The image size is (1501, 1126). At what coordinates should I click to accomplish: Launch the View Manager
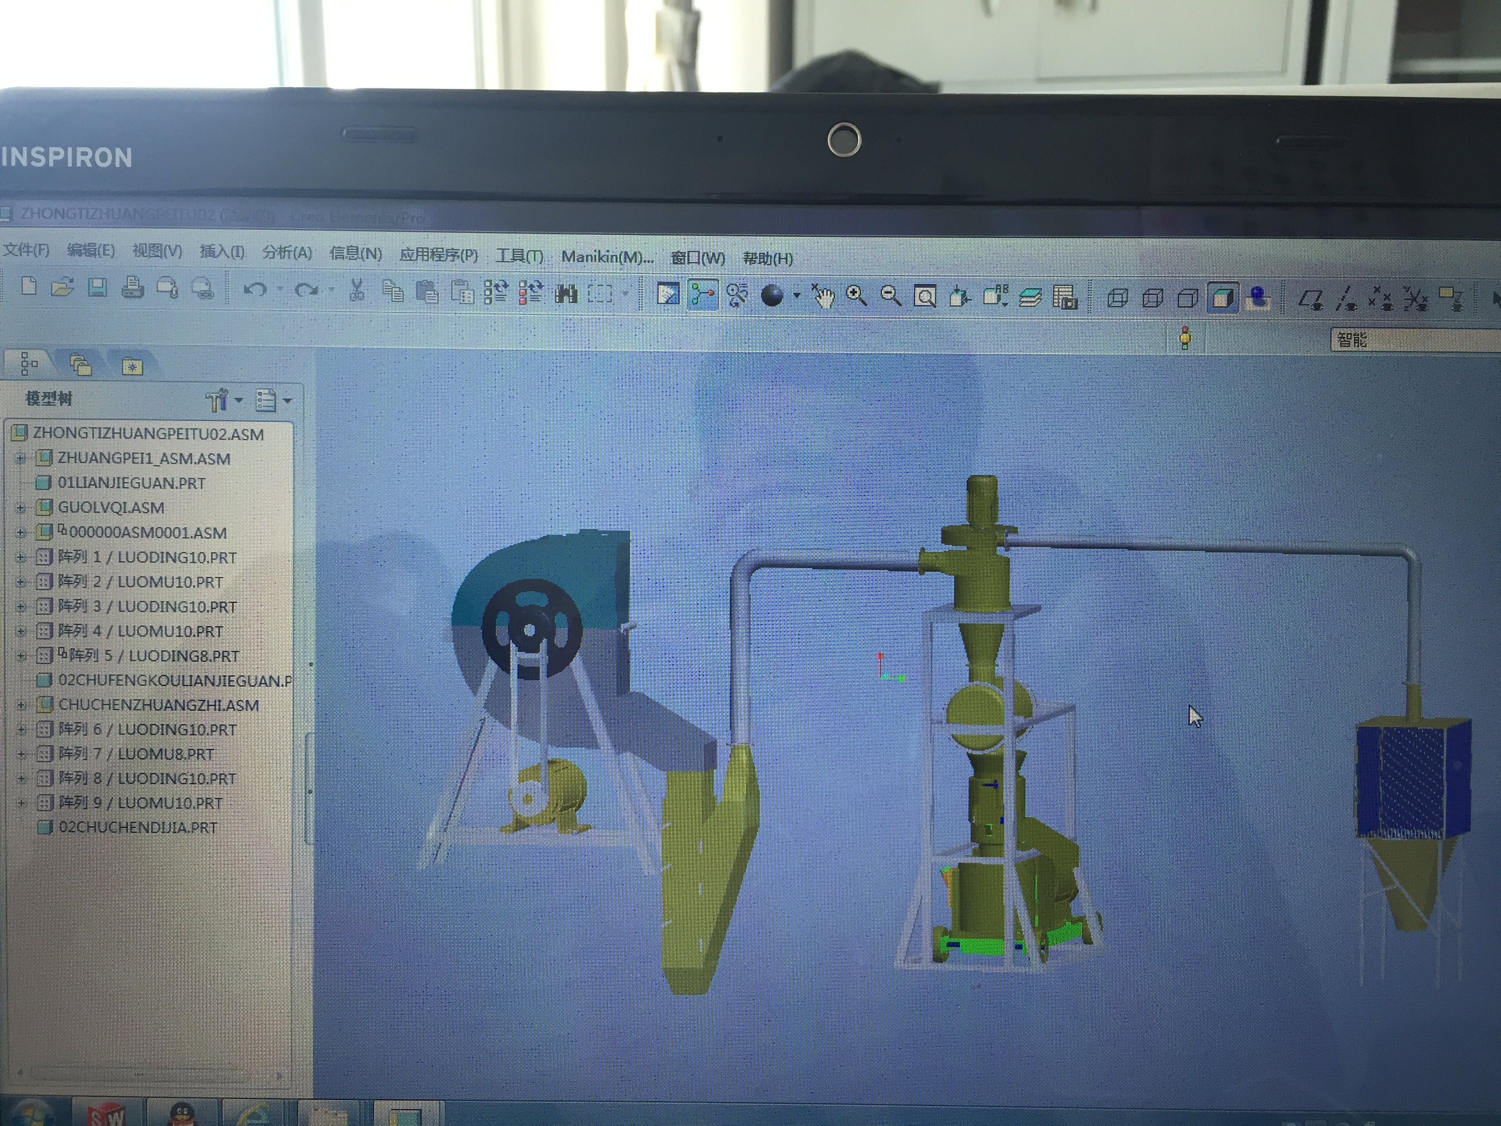tap(1066, 297)
